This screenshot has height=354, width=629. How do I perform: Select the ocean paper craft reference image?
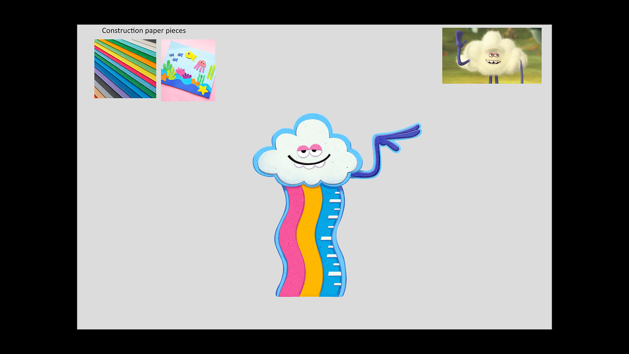point(188,70)
